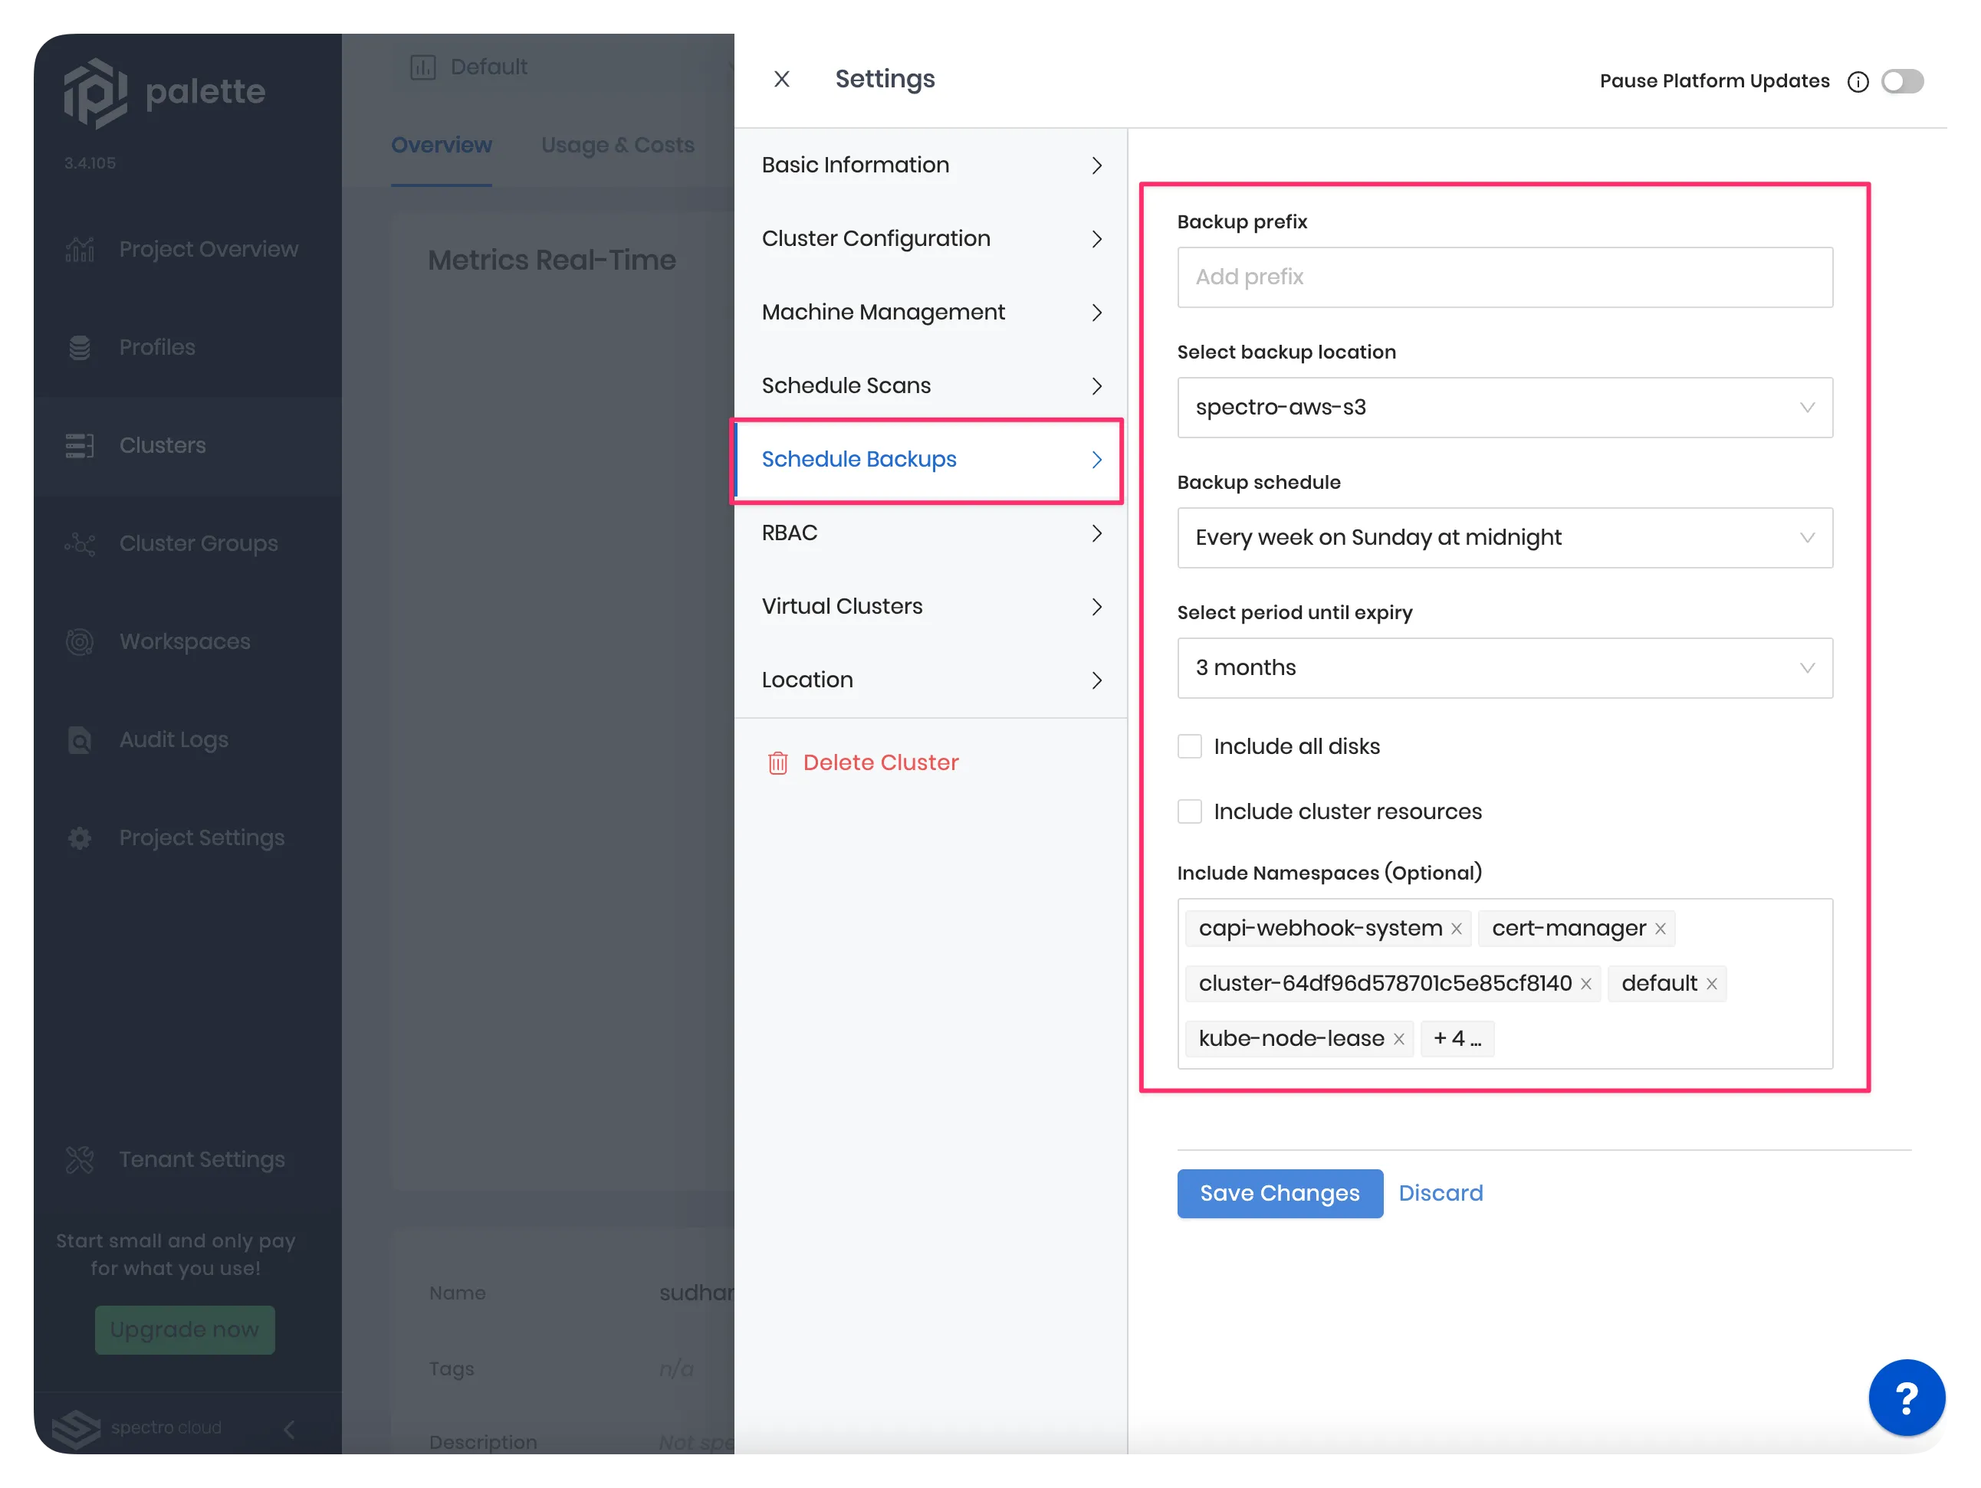Enable Include all disks checkbox

[x=1190, y=746]
